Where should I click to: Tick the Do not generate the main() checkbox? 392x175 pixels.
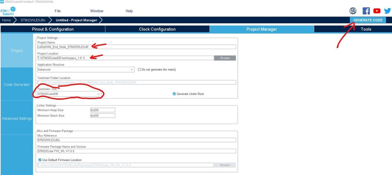click(x=139, y=69)
